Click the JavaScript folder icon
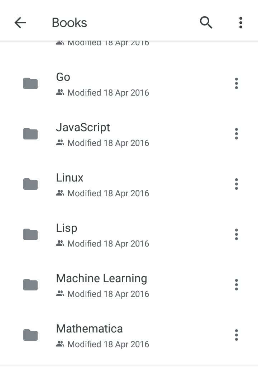The height and width of the screenshot is (367, 258). [x=30, y=134]
